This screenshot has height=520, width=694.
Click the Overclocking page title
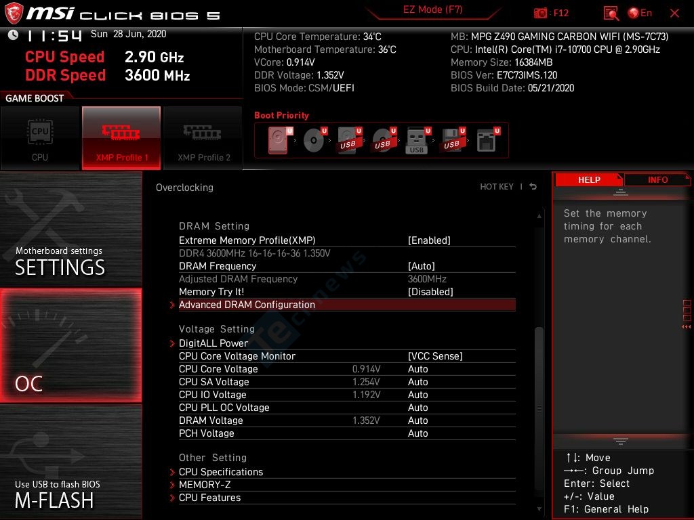[184, 188]
